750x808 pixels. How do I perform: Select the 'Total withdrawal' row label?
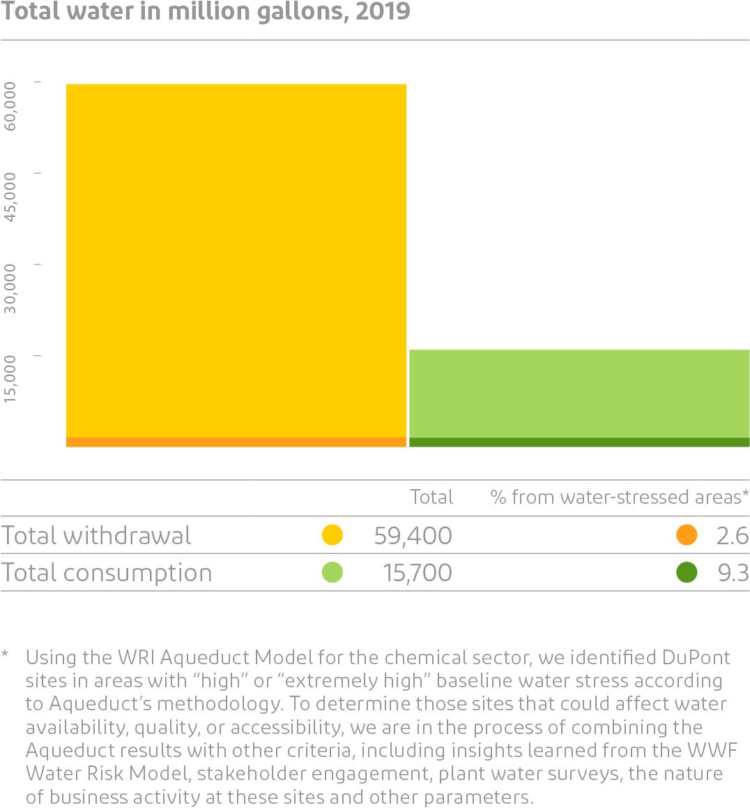96,535
